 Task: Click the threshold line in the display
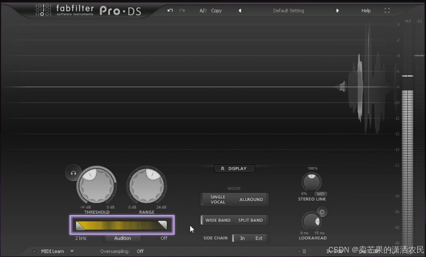pyautogui.click(x=197, y=87)
